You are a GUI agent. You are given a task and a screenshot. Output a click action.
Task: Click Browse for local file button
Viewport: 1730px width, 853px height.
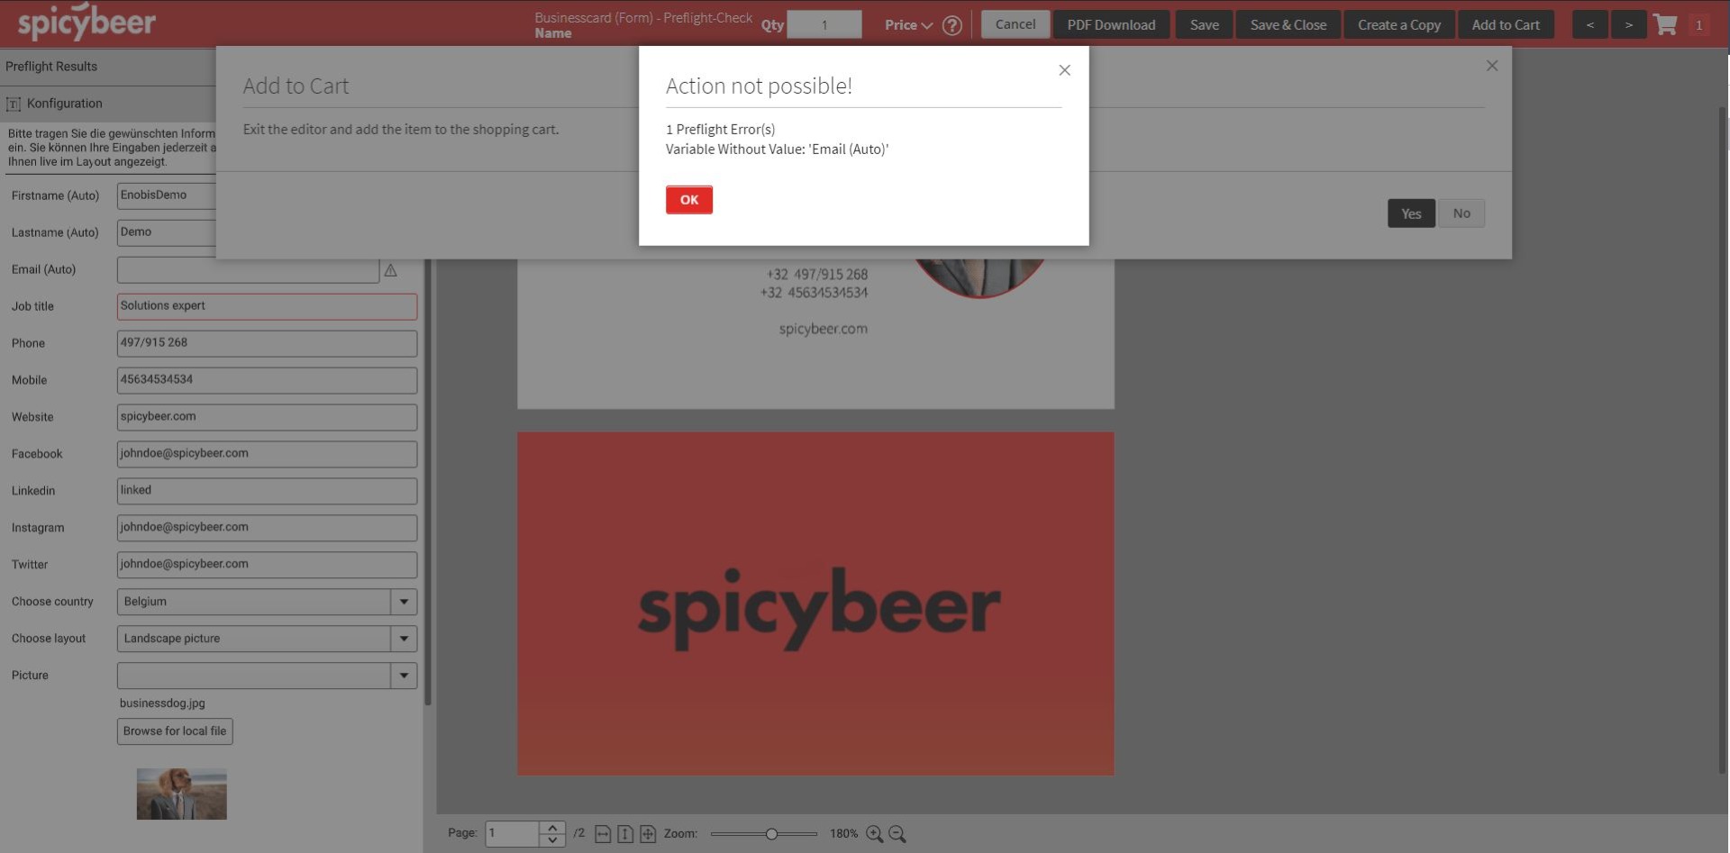pyautogui.click(x=175, y=731)
